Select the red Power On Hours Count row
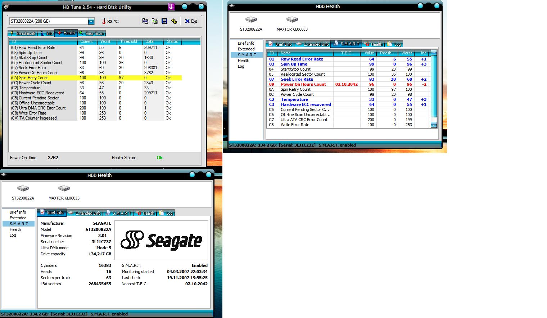 click(348, 84)
